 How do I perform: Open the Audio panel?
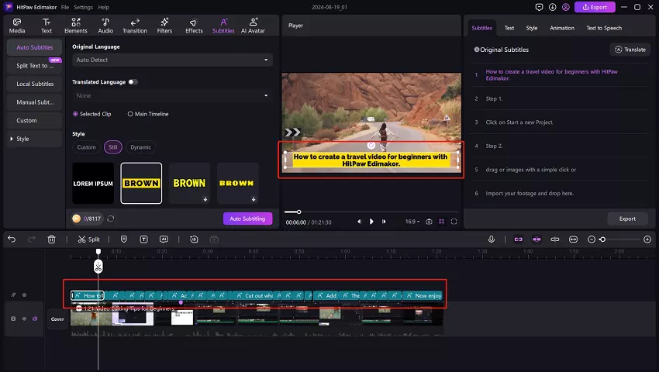point(105,26)
